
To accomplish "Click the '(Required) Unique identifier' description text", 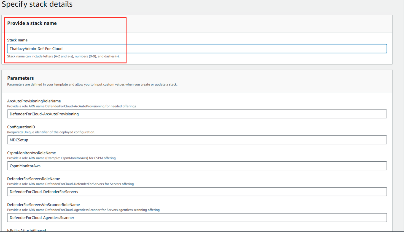I will pyautogui.click(x=51, y=132).
